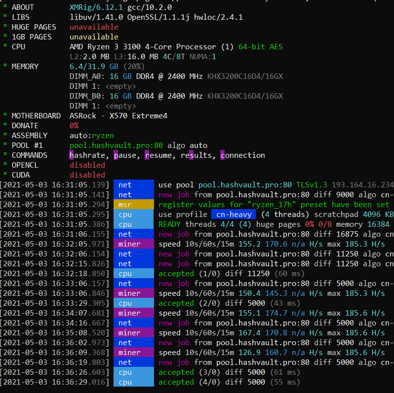Image resolution: width=394 pixels, height=393 pixels.
Task: Click the XMRig/6.12.1 version text
Action: [96, 7]
